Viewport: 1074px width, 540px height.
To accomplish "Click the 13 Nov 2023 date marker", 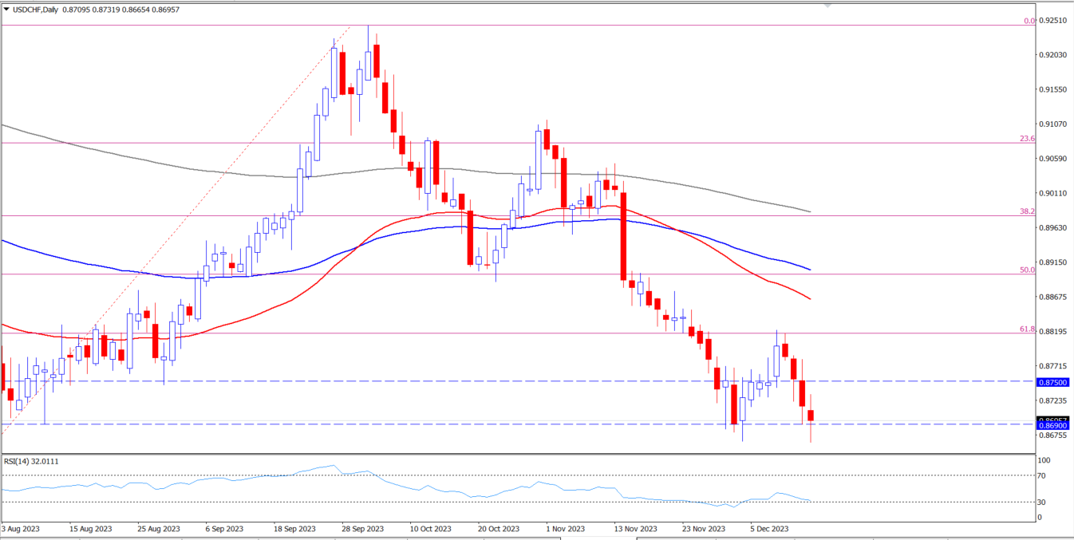I will 636,528.
